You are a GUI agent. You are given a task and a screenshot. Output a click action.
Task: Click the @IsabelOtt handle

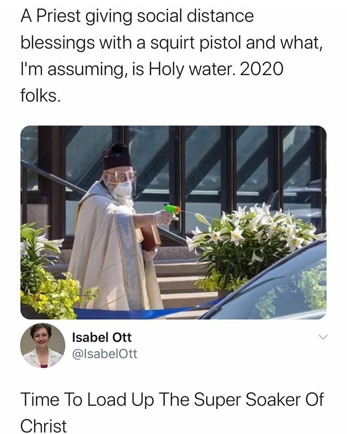104,354
